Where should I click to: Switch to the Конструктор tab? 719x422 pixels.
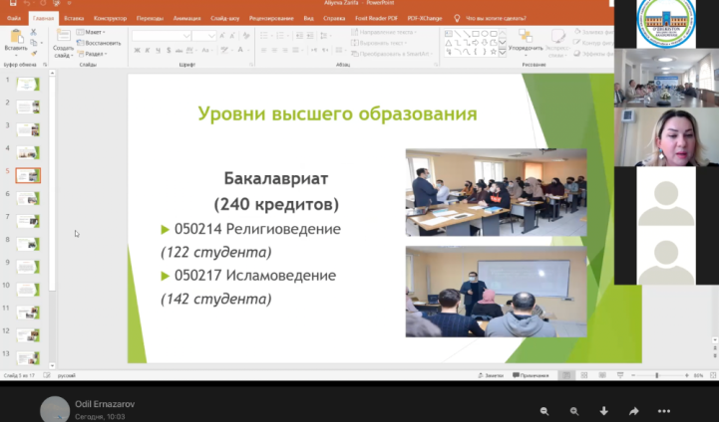click(x=110, y=18)
